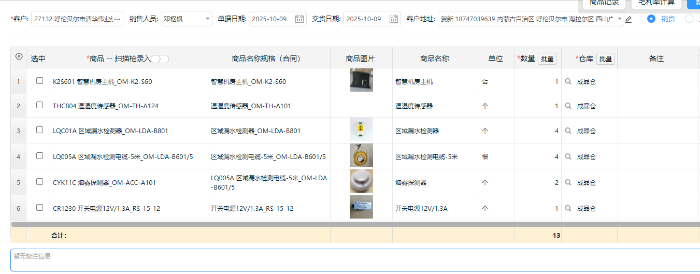Click the edit pencil next to 客户地址
The image size is (700, 274).
click(628, 20)
